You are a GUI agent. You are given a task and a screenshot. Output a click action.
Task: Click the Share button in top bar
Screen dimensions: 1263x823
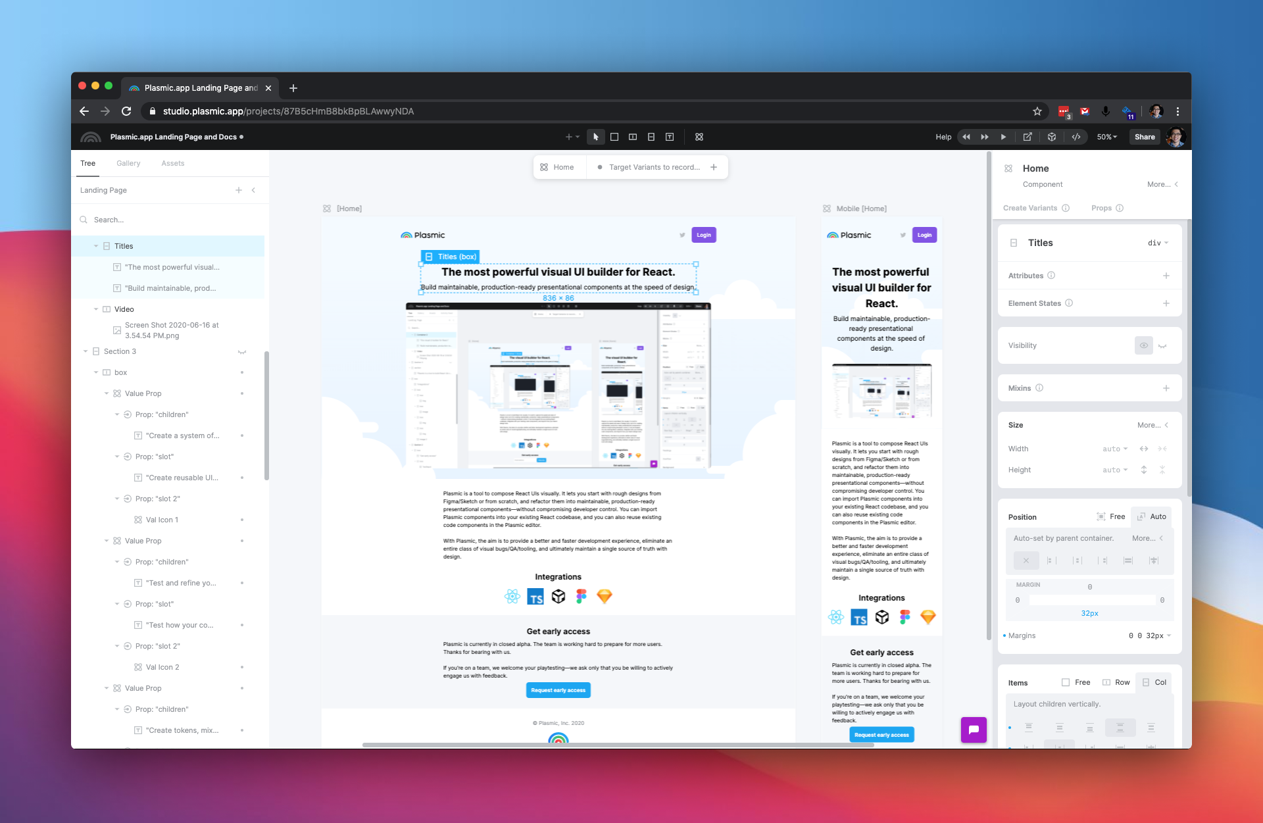(1143, 137)
